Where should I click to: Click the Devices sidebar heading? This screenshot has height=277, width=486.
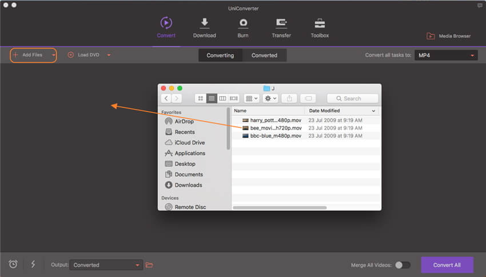point(170,198)
